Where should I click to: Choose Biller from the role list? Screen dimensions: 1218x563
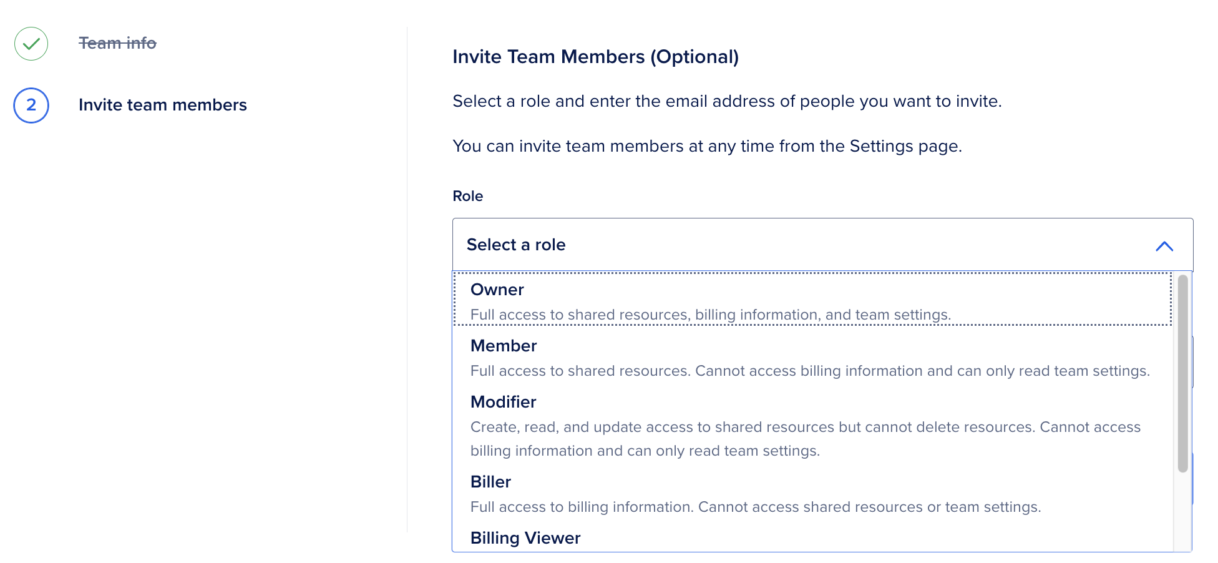click(490, 482)
